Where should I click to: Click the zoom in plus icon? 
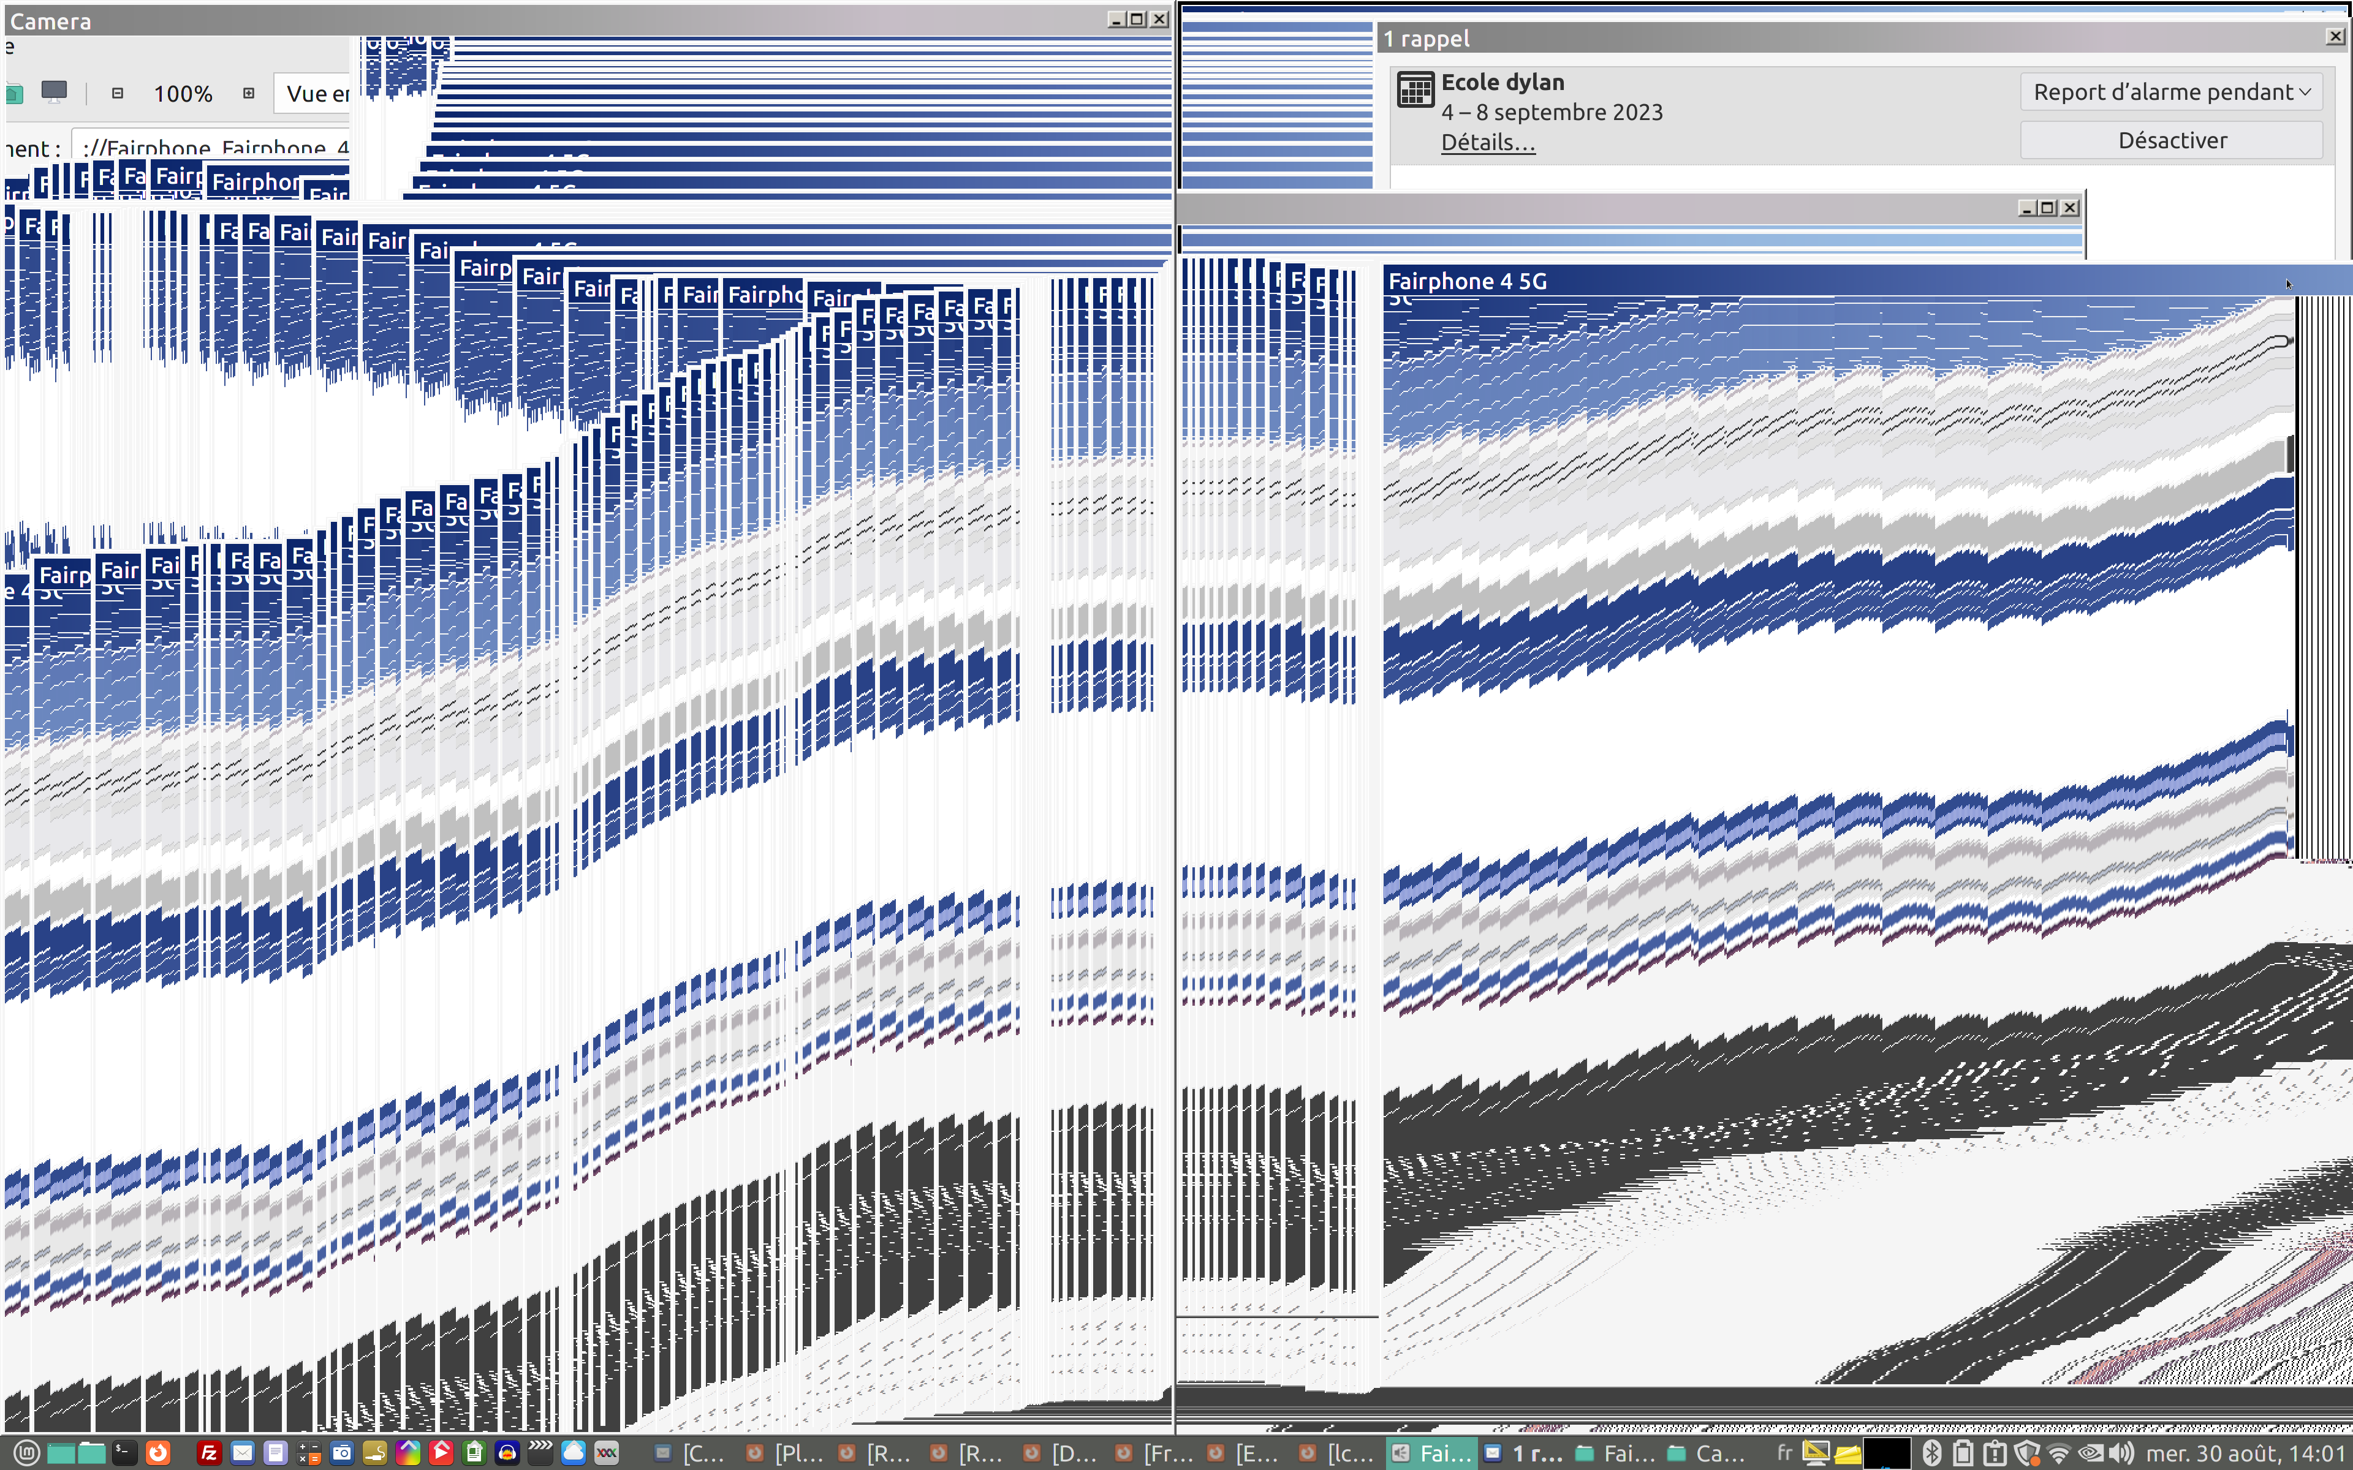point(249,93)
